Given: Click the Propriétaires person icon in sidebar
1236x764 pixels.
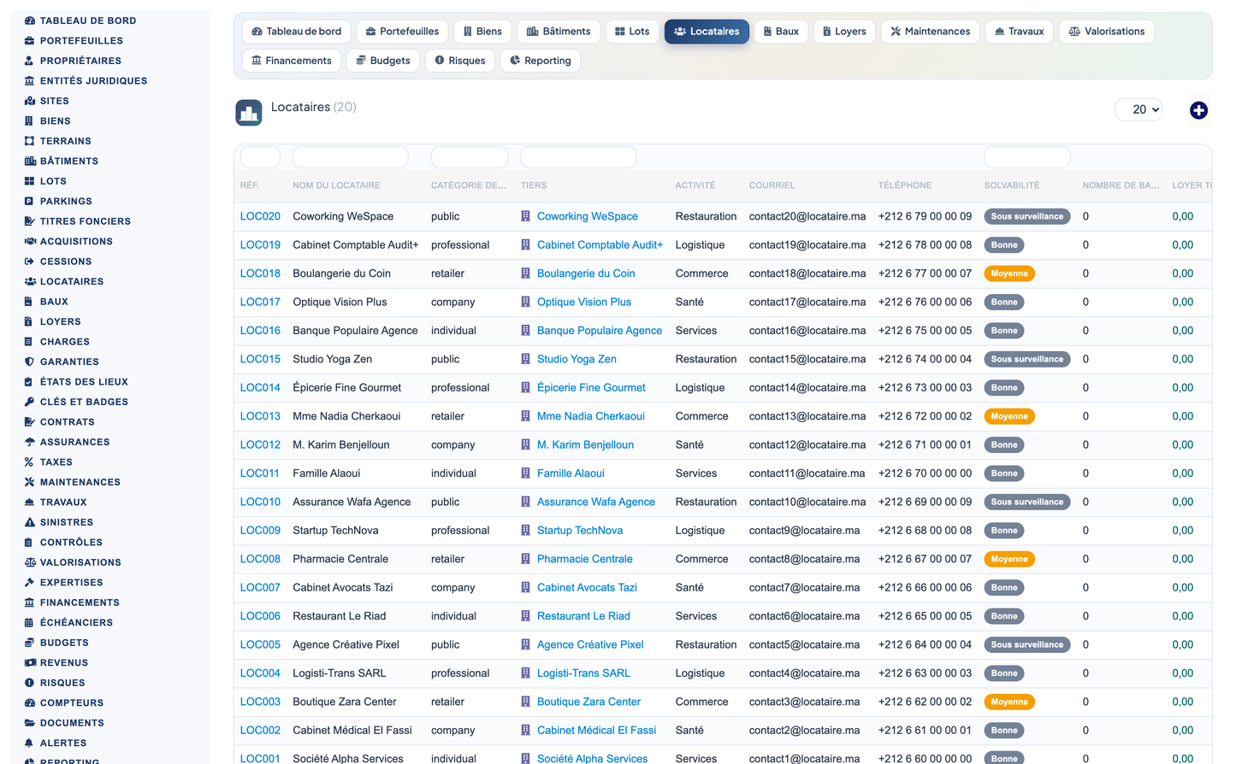Looking at the screenshot, I should [x=30, y=61].
